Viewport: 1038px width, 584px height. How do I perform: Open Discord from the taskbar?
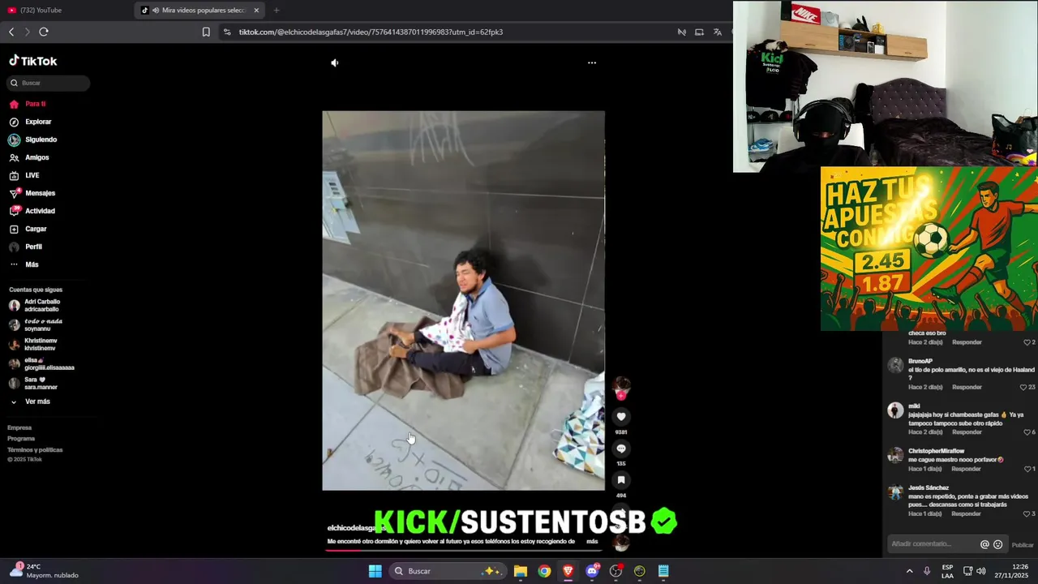[592, 571]
